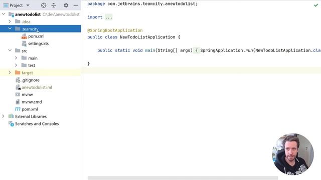Click the .teamcity pom.xml file icon
Viewport: 321px width, 180px height.
(24, 36)
